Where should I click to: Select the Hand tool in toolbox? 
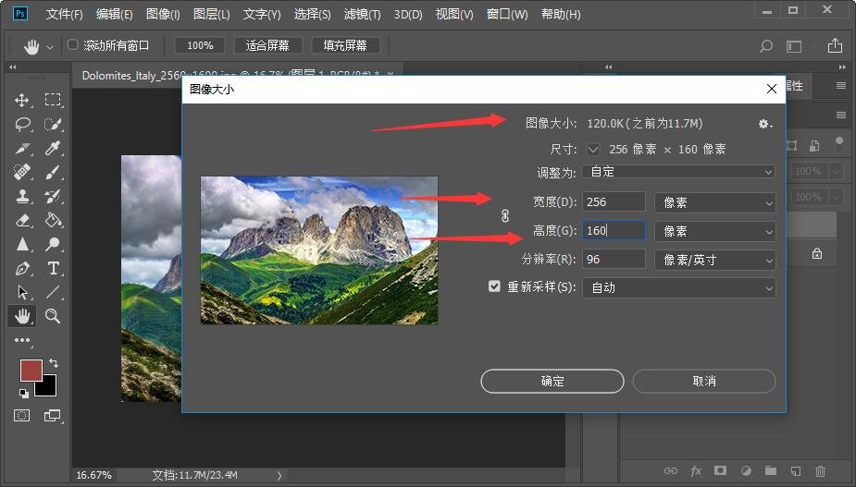coord(22,316)
